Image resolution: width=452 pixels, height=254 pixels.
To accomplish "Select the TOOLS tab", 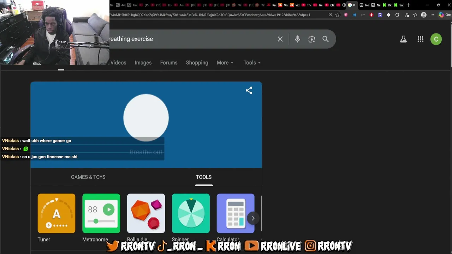I will pyautogui.click(x=204, y=177).
